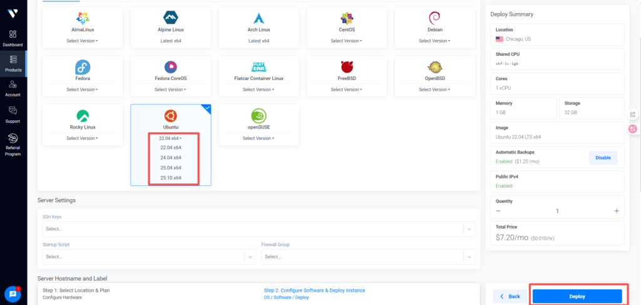Choose 25.10 x64 from Ubuntu versions
The height and width of the screenshot is (305, 641).
(170, 178)
